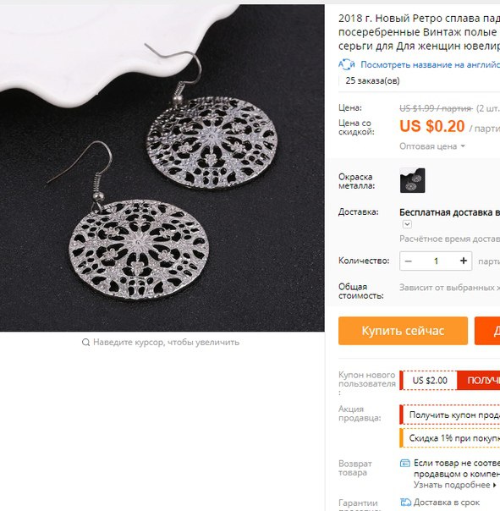Open Посмотреть название на английском link
This screenshot has height=511, width=500.
(x=431, y=65)
